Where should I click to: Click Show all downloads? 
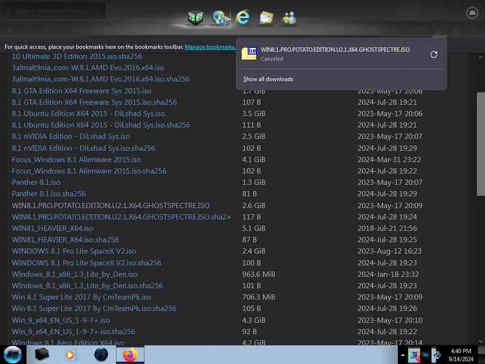coord(268,79)
